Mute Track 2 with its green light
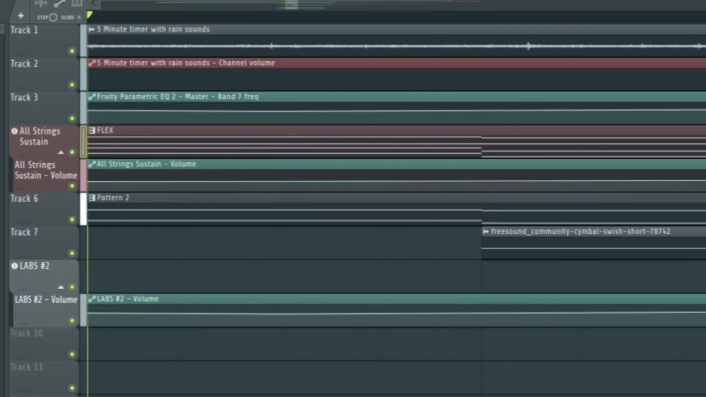The image size is (706, 397). coord(72,85)
